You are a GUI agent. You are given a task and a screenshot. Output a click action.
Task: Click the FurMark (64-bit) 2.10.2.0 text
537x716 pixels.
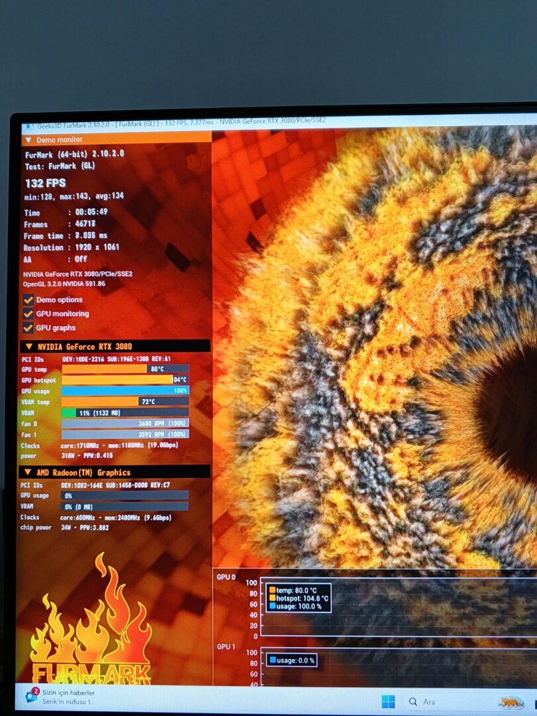(x=74, y=154)
